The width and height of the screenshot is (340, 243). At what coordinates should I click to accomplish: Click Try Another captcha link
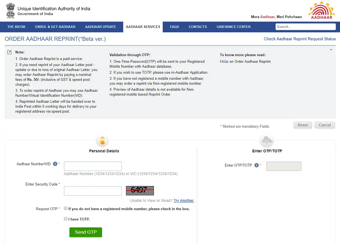point(184,201)
